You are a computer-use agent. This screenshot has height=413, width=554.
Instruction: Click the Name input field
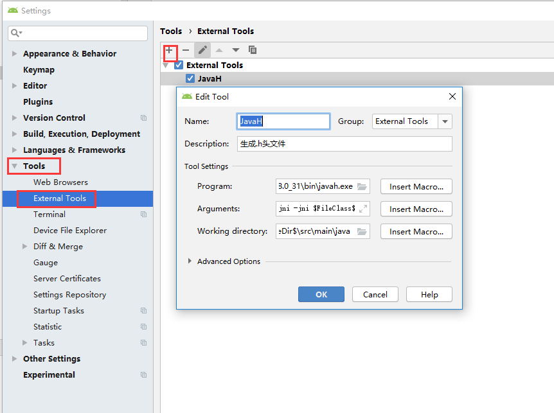pyautogui.click(x=283, y=121)
